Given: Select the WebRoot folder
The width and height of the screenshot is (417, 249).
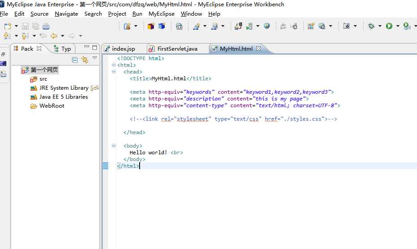Looking at the screenshot, I should (x=52, y=106).
